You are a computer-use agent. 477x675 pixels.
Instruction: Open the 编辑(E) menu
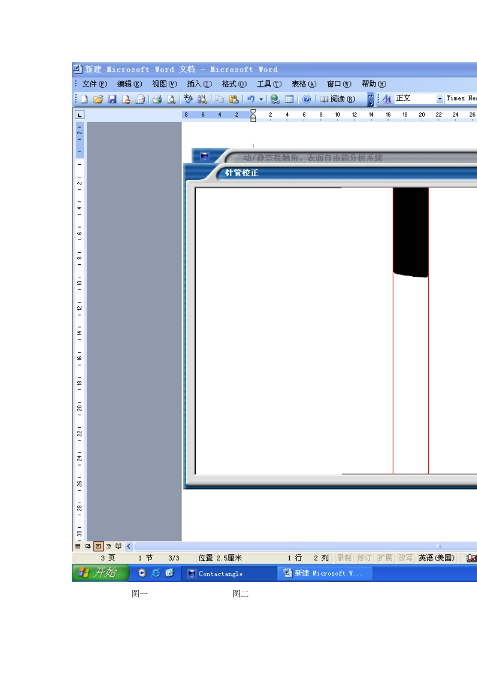tap(130, 84)
